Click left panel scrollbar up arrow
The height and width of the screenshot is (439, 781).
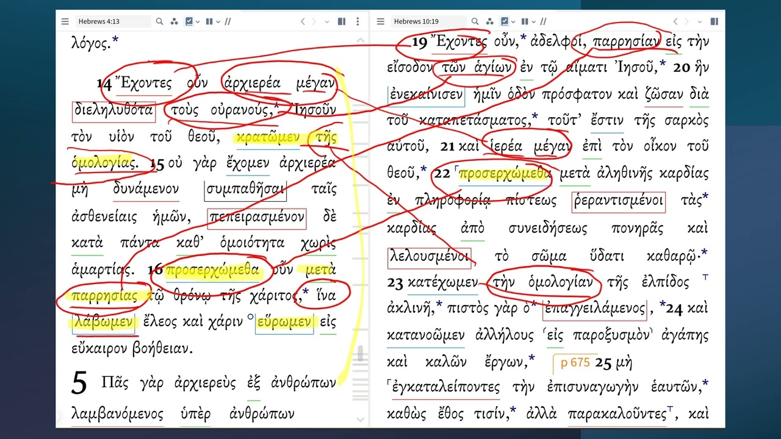point(360,41)
